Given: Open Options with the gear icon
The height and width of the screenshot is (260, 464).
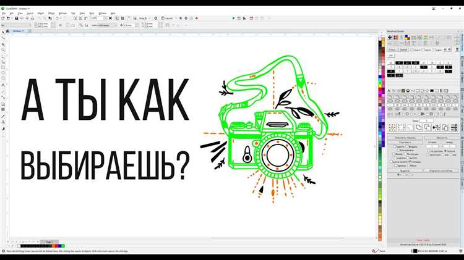Looking at the screenshot, I should coord(156,18).
